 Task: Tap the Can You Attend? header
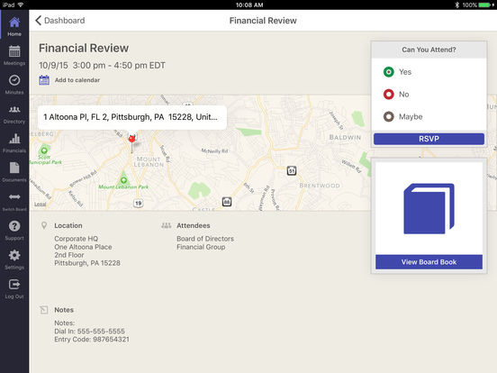pos(429,50)
